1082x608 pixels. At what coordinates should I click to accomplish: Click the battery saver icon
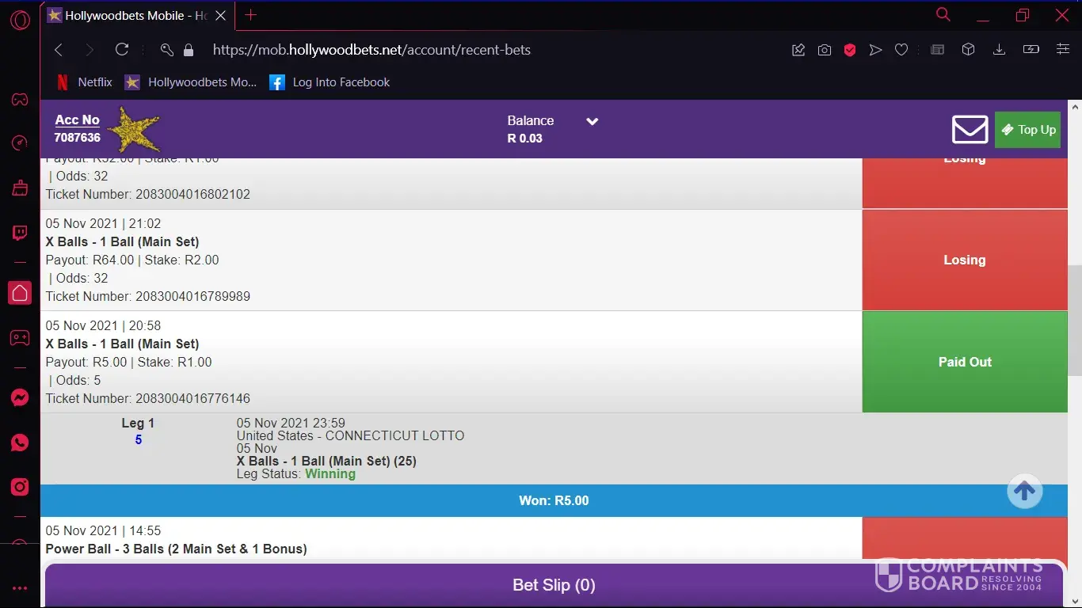1031,50
